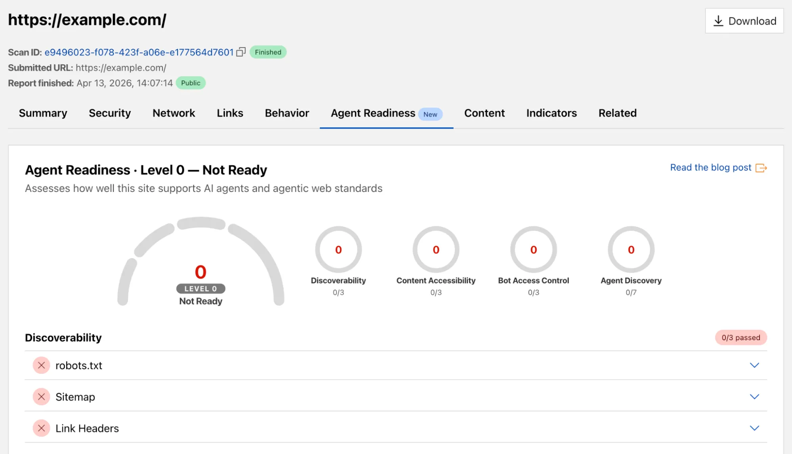
Task: Click the failed status icon next to robots.txt
Action: point(41,365)
